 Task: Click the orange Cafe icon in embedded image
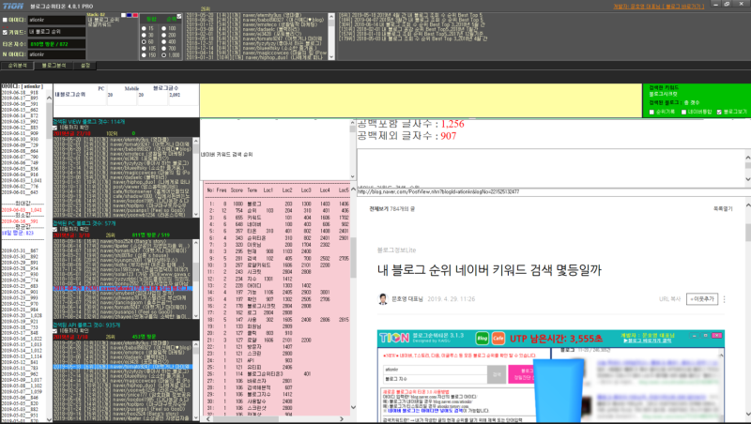click(498, 339)
